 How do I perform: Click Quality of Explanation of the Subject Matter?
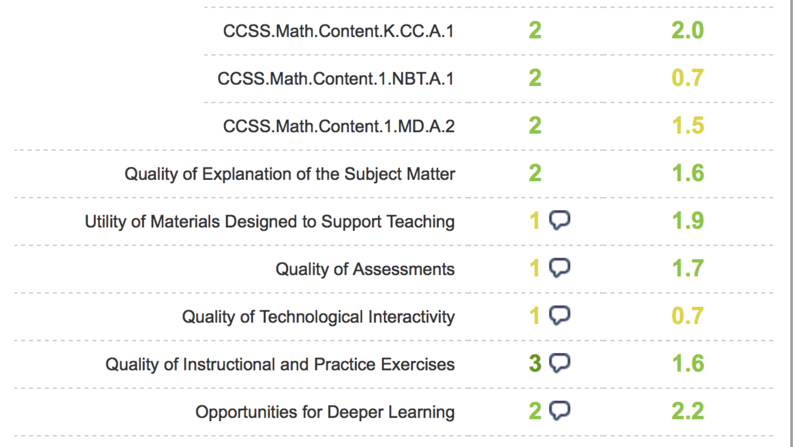tap(290, 174)
